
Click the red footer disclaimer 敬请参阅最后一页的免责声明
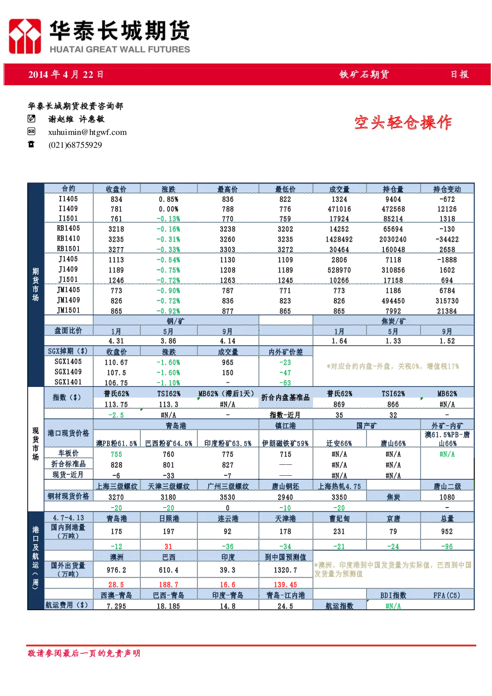(x=84, y=653)
